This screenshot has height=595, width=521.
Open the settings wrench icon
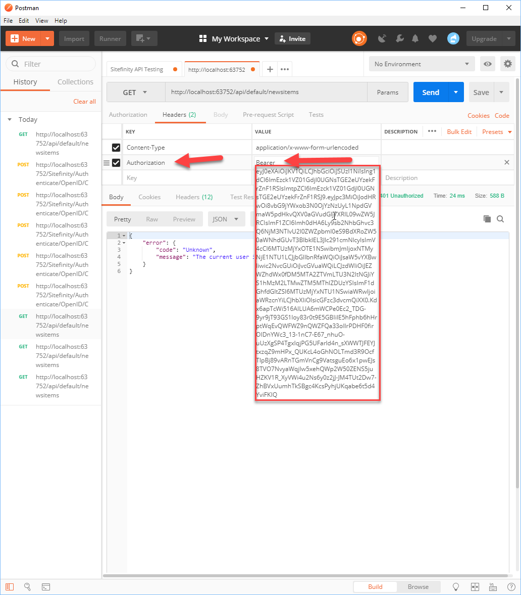(x=399, y=38)
